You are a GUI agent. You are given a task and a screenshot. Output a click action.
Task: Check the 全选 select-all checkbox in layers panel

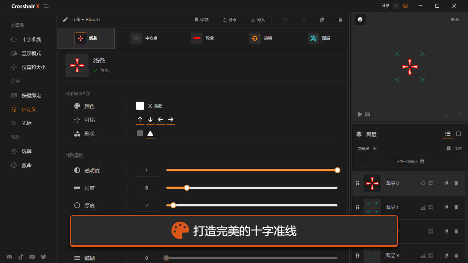449,148
